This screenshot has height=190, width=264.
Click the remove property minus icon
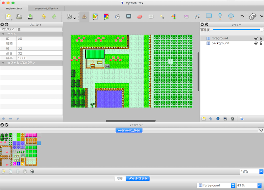11,119
